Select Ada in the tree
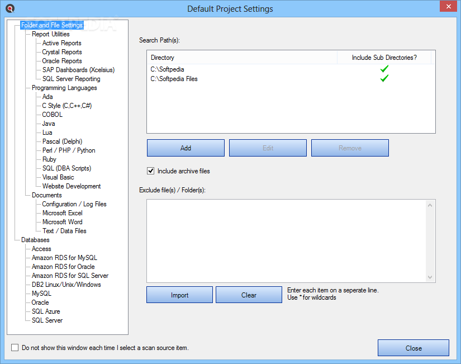The height and width of the screenshot is (364, 461). (x=47, y=97)
